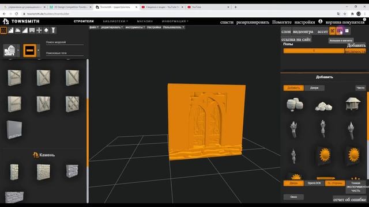This screenshot has width=369, height=207.
Task: Select the diamond tool icon
Action: 46,30
